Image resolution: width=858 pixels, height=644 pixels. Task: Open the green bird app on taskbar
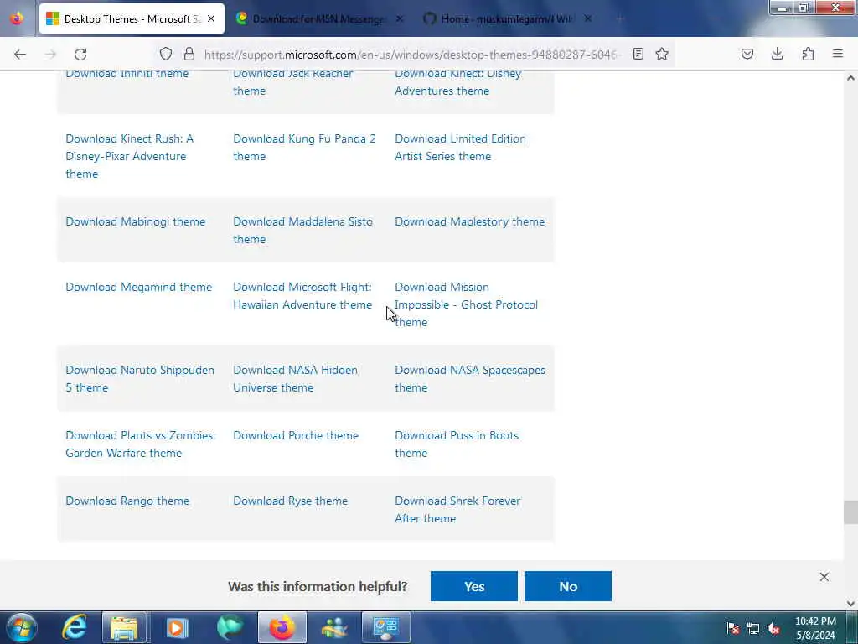[x=230, y=627]
